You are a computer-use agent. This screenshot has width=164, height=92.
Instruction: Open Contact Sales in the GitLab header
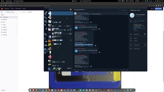(x=18, y=9)
